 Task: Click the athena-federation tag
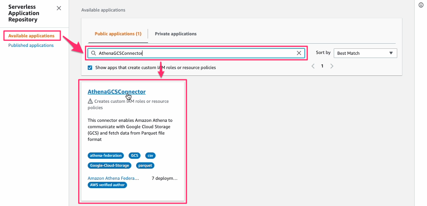pyautogui.click(x=106, y=156)
